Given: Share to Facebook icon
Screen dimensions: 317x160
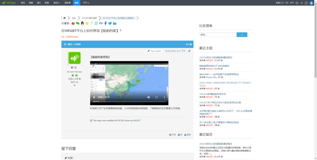Looking at the screenshot, I should point(105,23).
